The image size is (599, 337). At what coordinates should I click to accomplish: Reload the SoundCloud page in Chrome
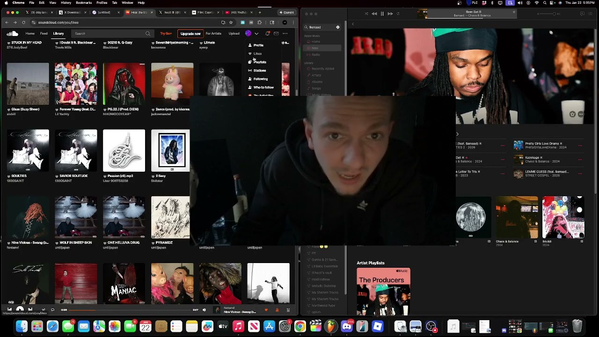point(23,22)
